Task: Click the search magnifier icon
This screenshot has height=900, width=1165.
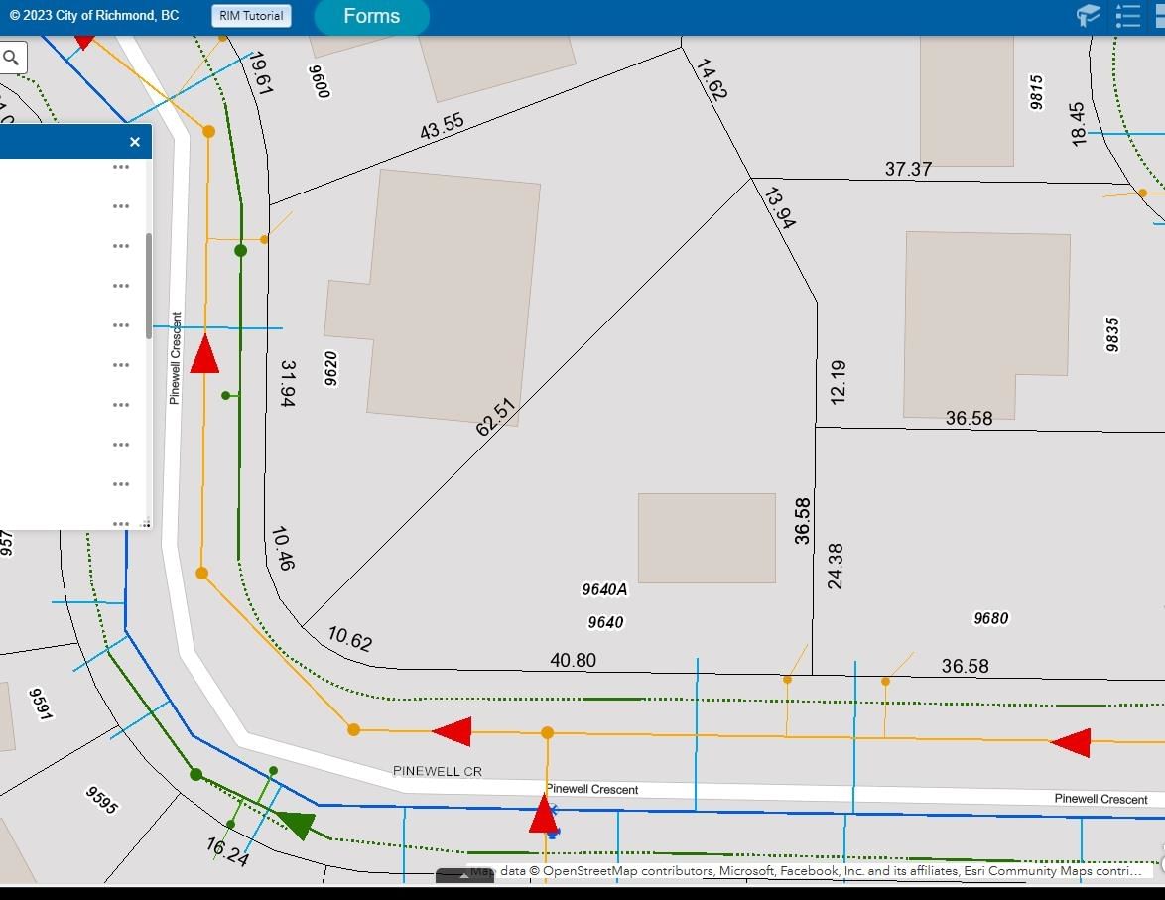Action: (x=11, y=58)
